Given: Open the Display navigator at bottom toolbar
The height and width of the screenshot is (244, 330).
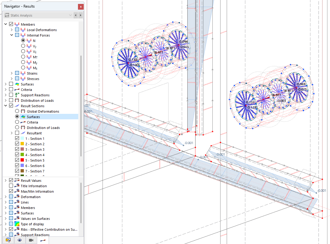Looking at the screenshot, I should click(x=8, y=239).
